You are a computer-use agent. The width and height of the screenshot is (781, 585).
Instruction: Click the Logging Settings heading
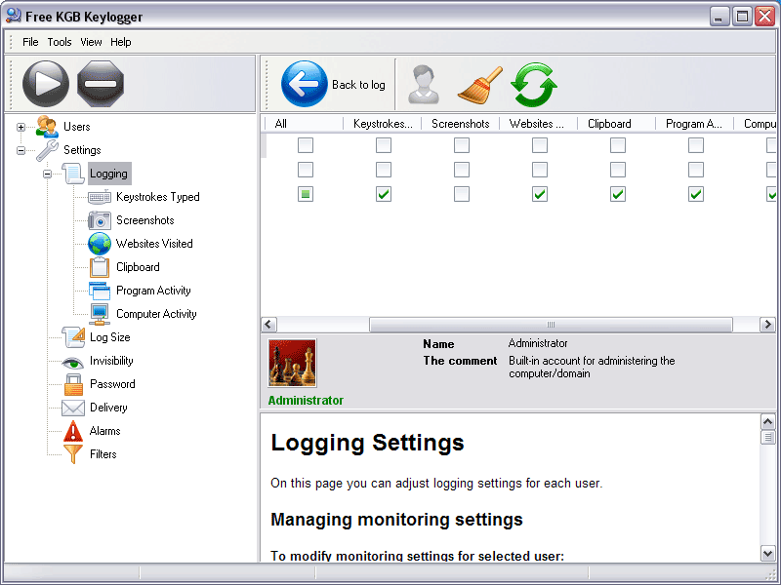pos(368,443)
